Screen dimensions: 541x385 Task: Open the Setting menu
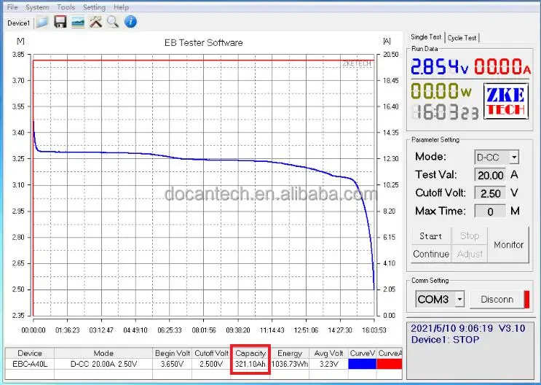pos(94,7)
